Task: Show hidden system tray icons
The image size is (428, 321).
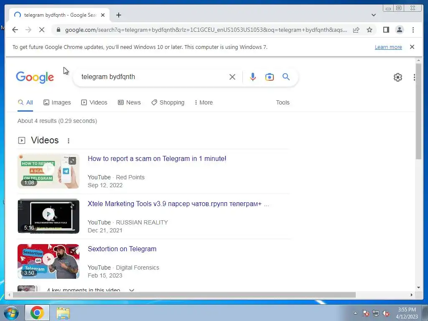Action: pos(355,313)
